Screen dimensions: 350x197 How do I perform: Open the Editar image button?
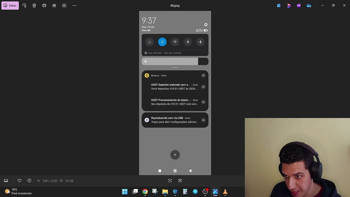pos(10,5)
